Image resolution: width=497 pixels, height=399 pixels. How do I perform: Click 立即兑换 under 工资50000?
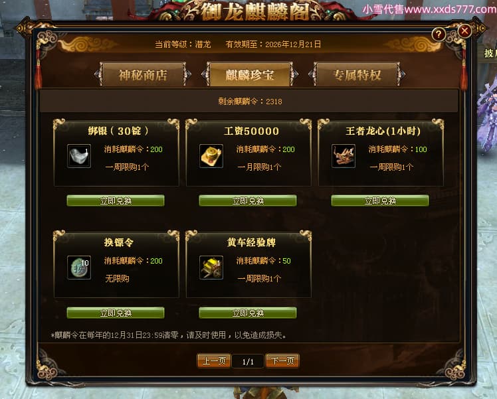click(248, 200)
